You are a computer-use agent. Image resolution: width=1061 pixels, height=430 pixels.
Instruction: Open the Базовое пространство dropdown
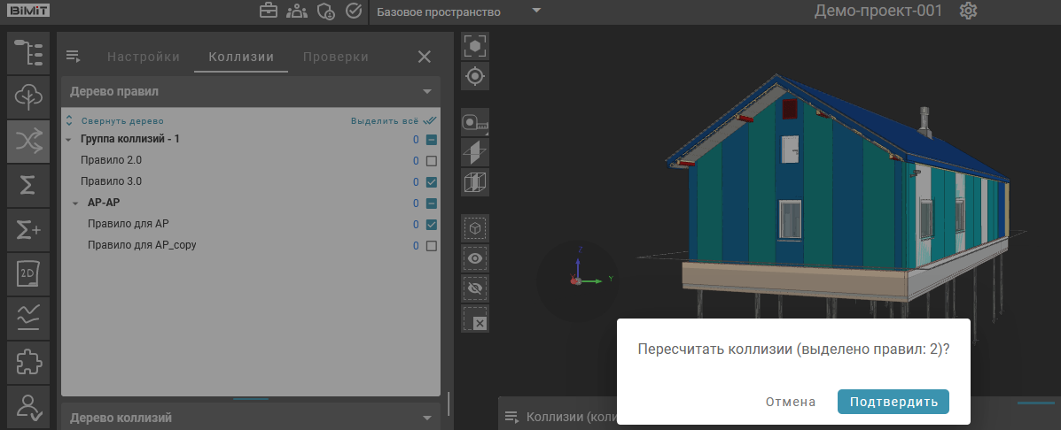click(x=456, y=12)
